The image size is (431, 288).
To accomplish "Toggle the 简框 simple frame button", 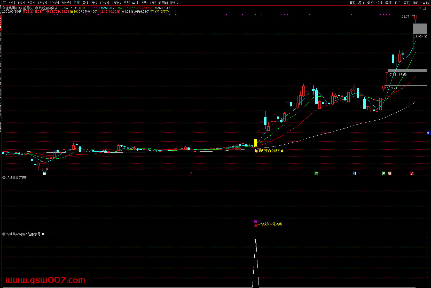I will [x=407, y=3].
